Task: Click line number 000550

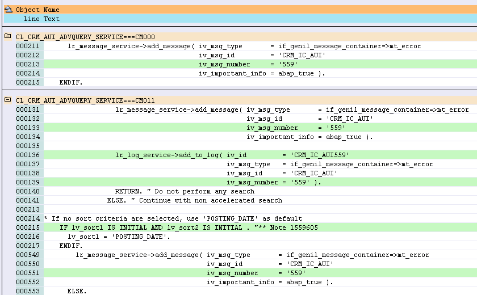Action: [28, 264]
